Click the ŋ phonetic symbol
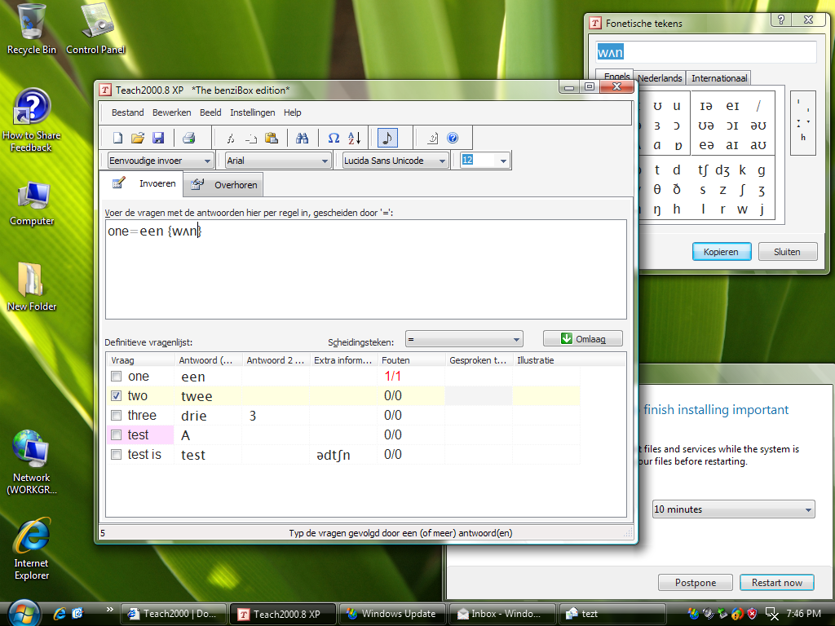This screenshot has width=835, height=626. click(x=657, y=209)
